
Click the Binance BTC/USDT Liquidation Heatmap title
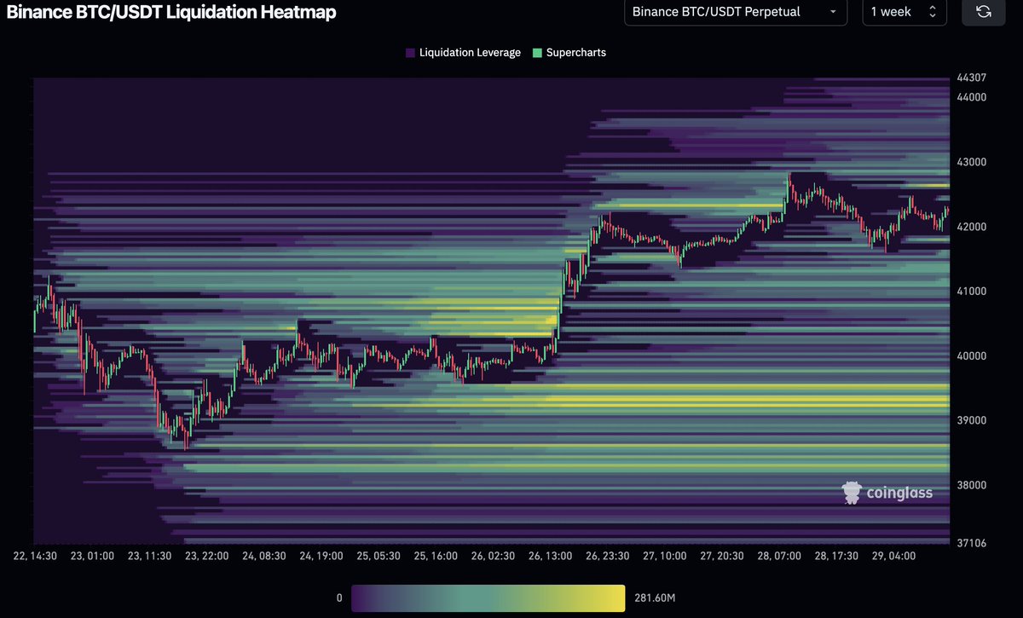171,12
